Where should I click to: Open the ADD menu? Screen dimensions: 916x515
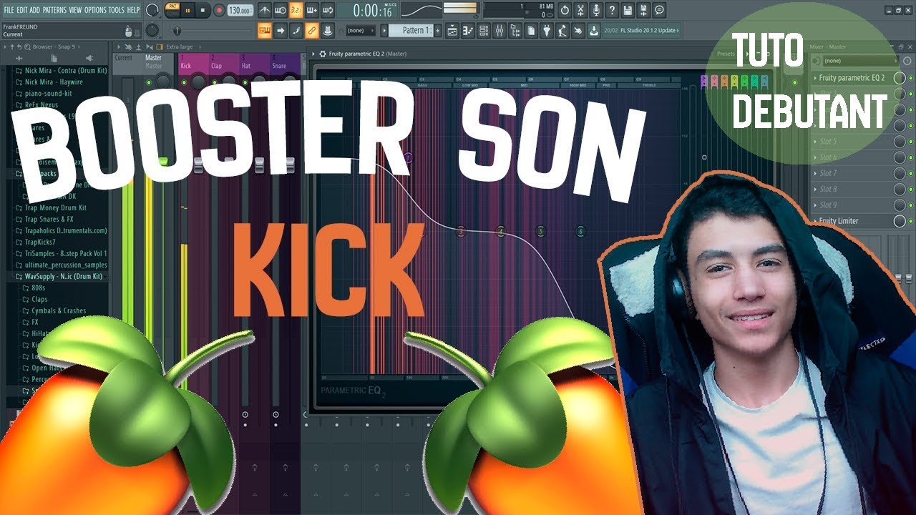tap(34, 10)
